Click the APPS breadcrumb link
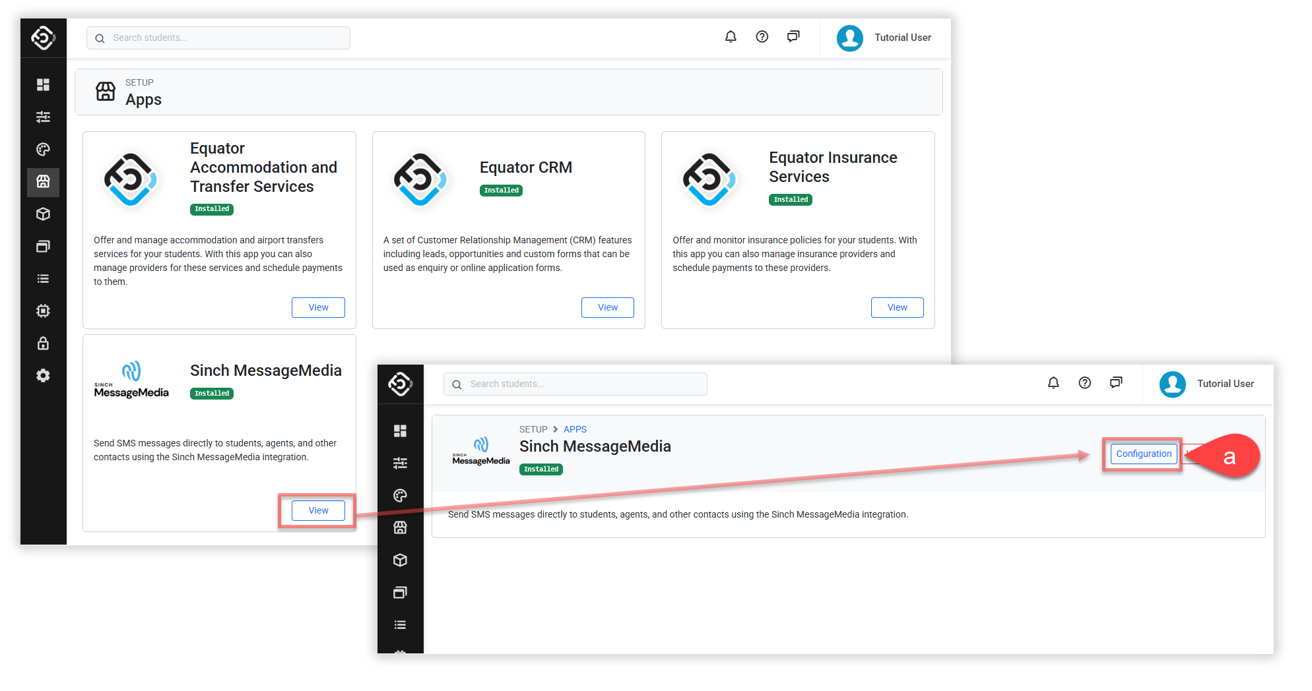This screenshot has height=691, width=1312. pos(575,429)
